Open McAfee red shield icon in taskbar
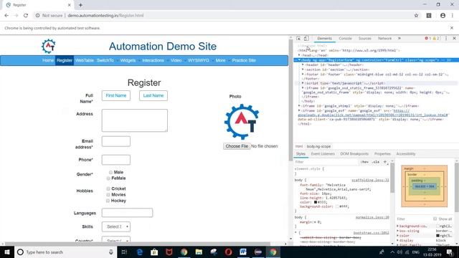This screenshot has width=459, height=258. point(169,252)
